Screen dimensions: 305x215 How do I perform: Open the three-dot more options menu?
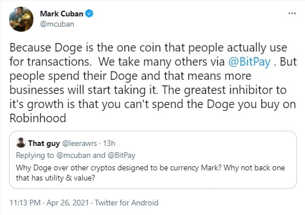tap(292, 13)
